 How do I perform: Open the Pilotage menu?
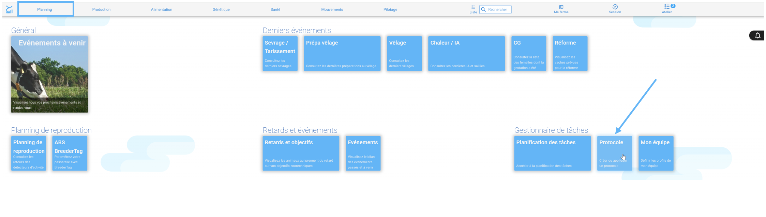click(x=390, y=10)
